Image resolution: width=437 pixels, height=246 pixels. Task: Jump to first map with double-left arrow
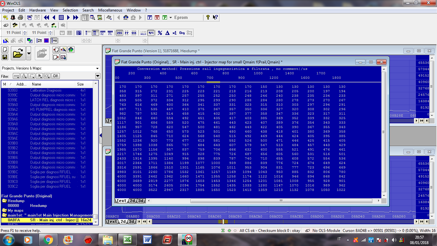46,18
